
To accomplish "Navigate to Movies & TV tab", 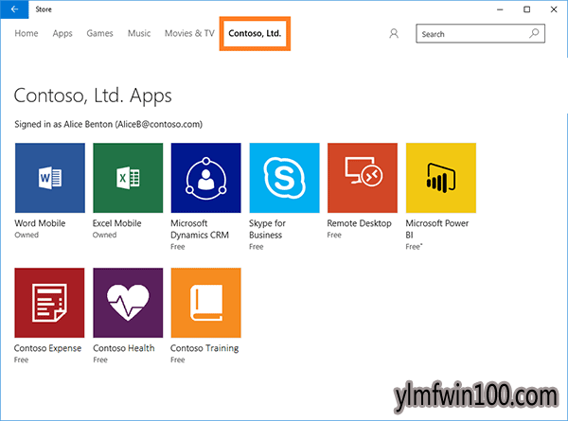I will coord(189,34).
